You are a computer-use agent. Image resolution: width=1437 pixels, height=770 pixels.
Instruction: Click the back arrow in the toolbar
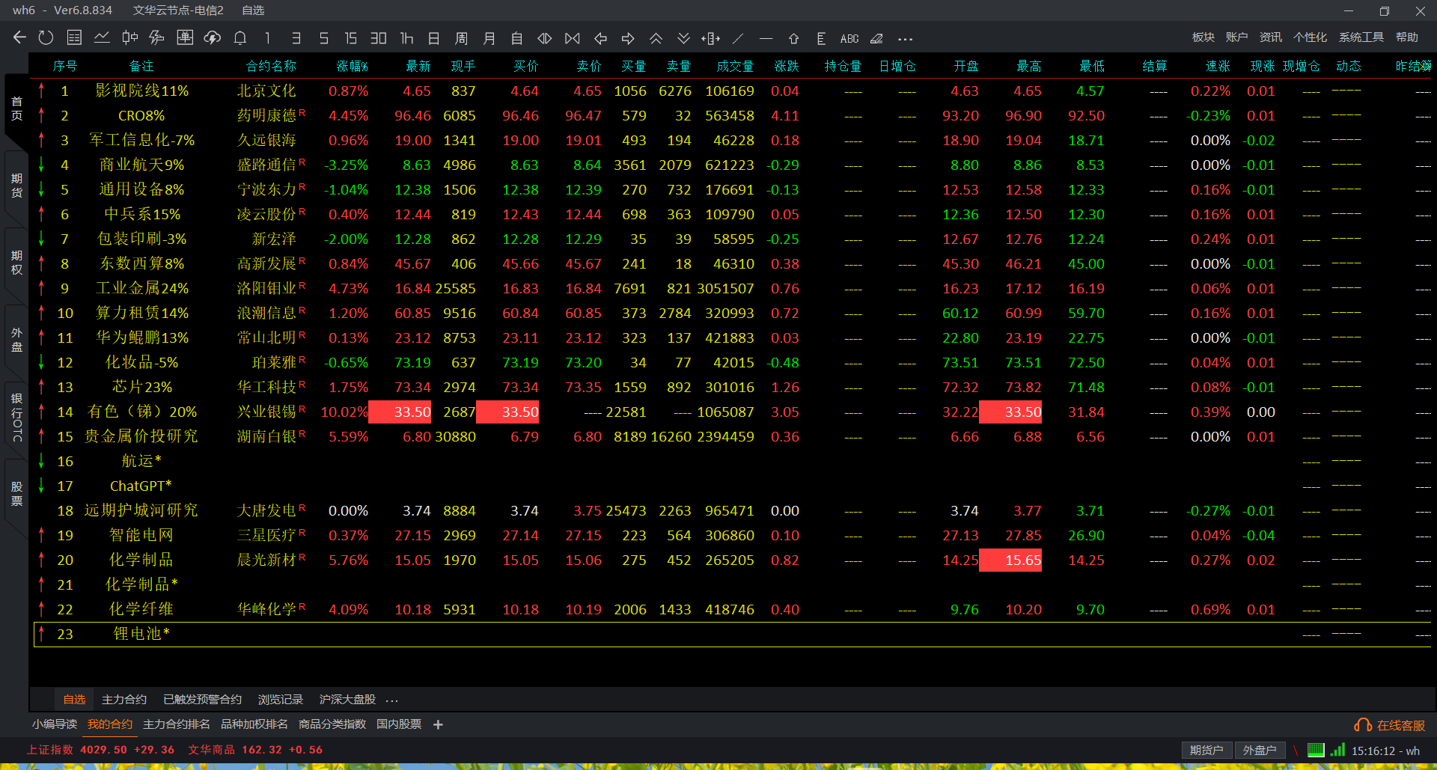coord(19,38)
